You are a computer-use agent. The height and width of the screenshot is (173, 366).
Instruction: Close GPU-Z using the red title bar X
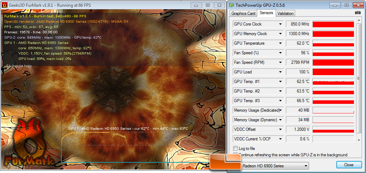coord(359,5)
